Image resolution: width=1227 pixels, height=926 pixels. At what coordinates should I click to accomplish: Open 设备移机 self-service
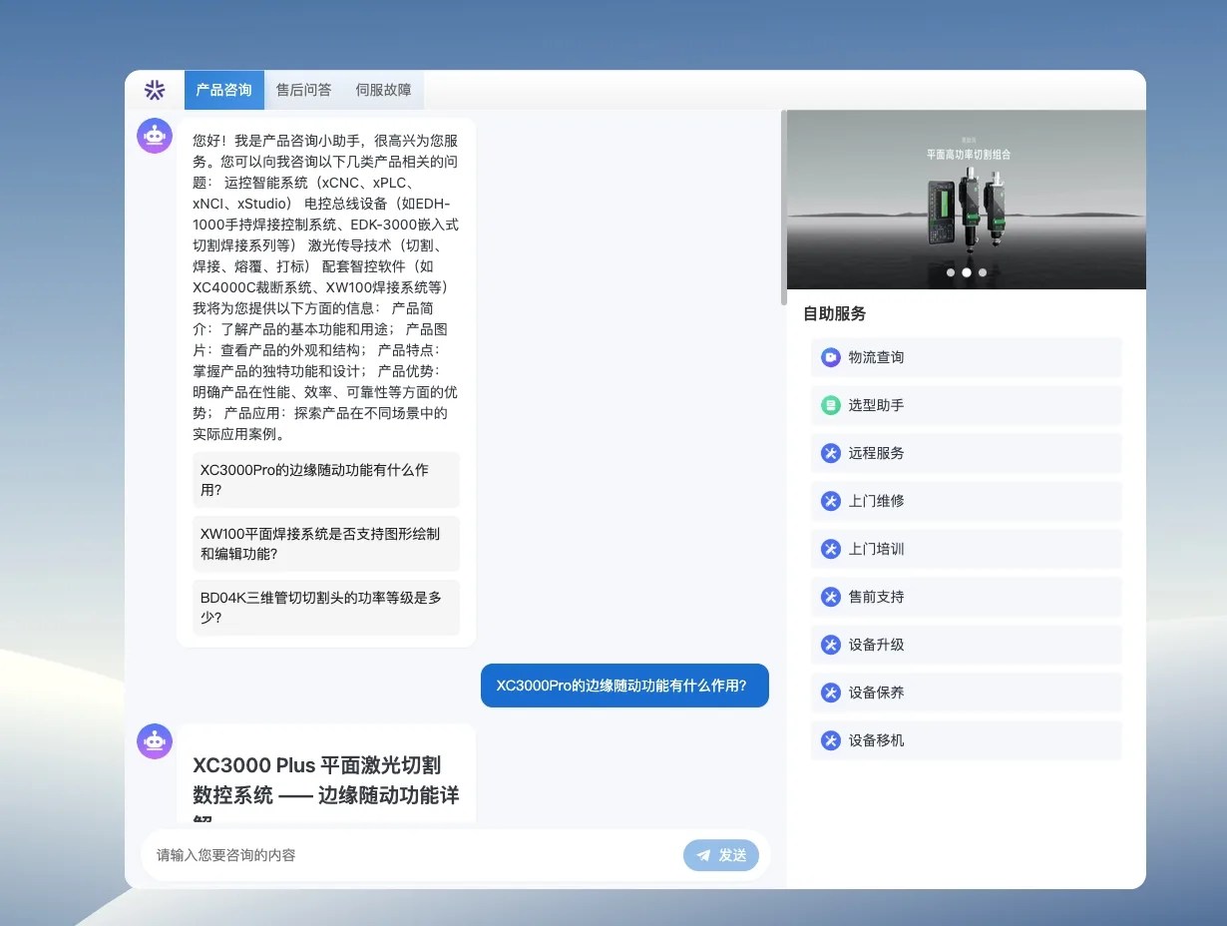(967, 740)
